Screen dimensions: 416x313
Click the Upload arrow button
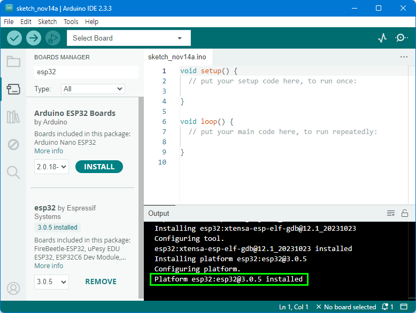pyautogui.click(x=34, y=38)
